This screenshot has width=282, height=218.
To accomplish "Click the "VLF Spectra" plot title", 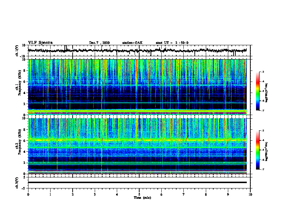I will pos(40,43).
